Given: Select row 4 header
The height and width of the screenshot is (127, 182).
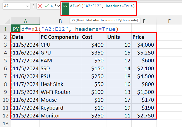Looking at the screenshot, I should [x=5, y=53].
